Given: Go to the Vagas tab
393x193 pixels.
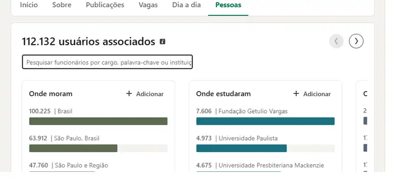Looking at the screenshot, I should pos(148,5).
